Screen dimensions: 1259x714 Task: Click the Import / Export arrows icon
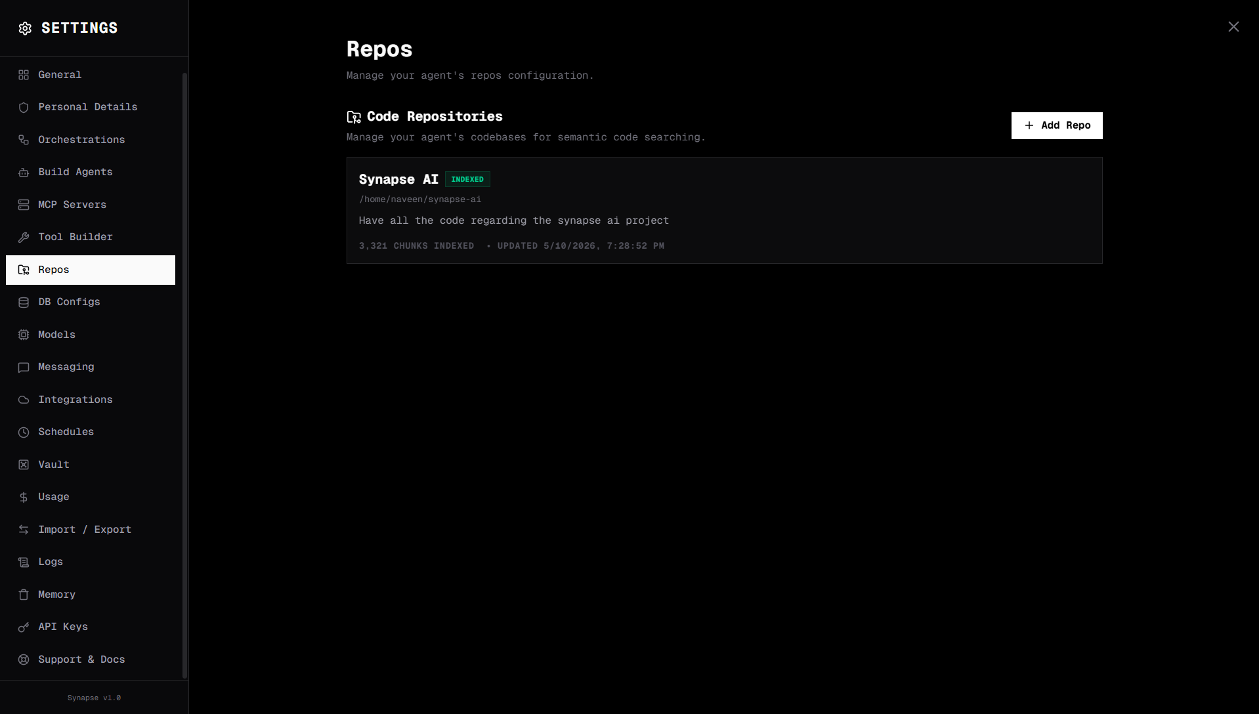tap(24, 530)
